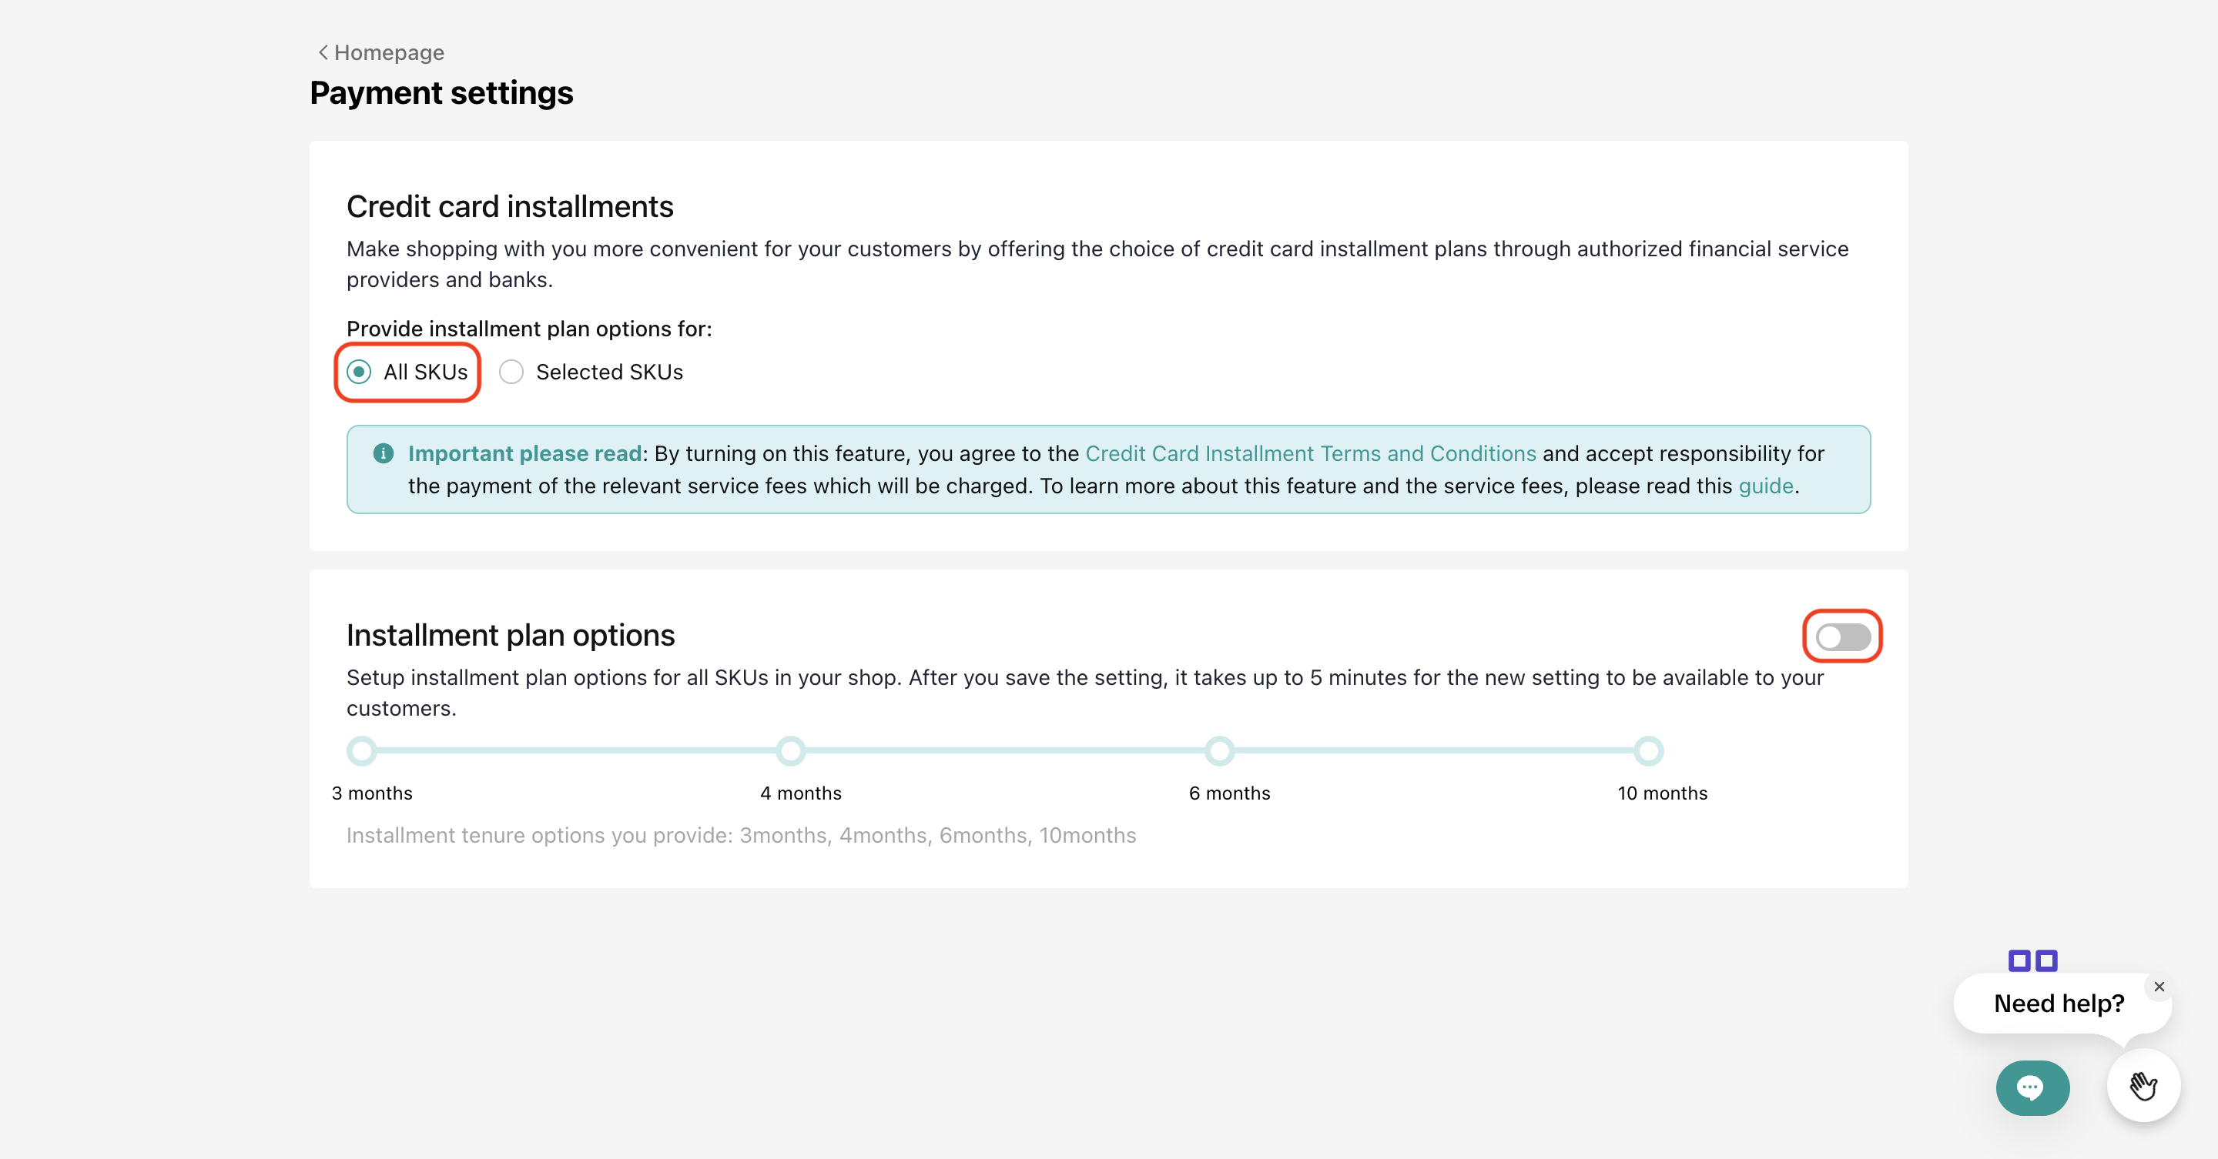Open the green chat bubble icon
The height and width of the screenshot is (1159, 2218).
2032,1087
